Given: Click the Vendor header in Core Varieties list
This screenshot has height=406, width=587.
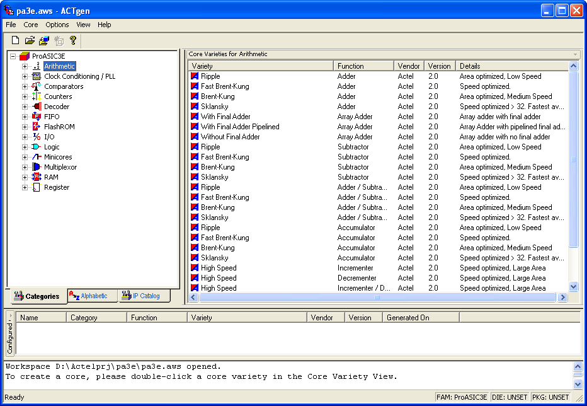Looking at the screenshot, I should coord(409,66).
